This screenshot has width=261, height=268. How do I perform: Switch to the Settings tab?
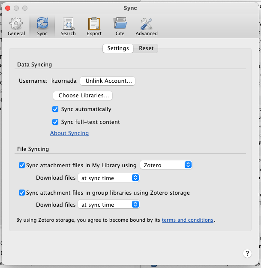(118, 48)
